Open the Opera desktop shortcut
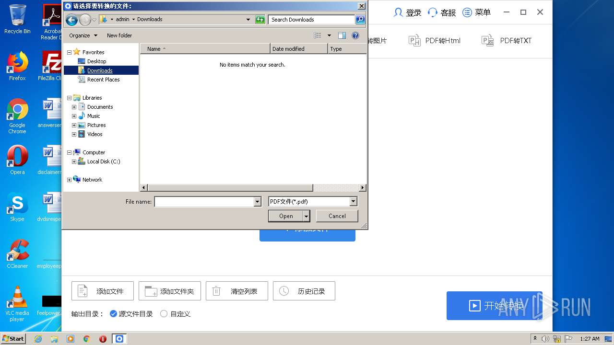 pyautogui.click(x=17, y=160)
